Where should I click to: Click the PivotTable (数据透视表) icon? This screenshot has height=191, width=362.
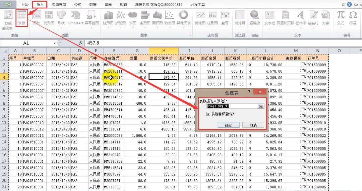coord(8,19)
